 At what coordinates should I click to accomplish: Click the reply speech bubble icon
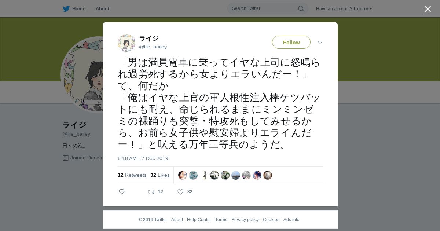122,192
